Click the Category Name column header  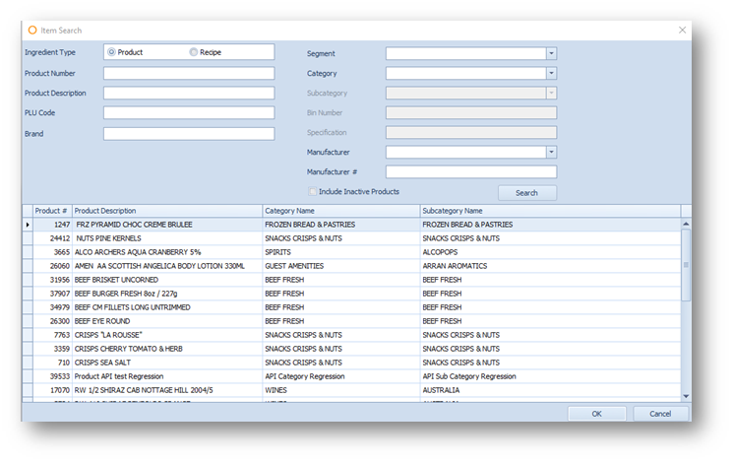(x=339, y=210)
